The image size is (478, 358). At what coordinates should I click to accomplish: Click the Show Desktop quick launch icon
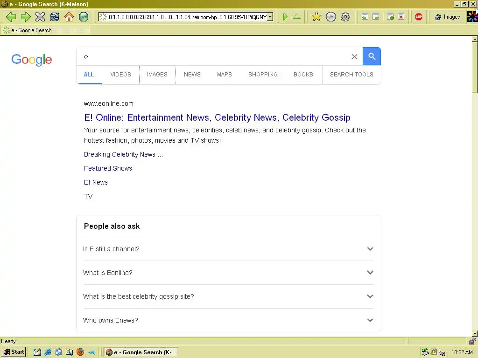coord(37,352)
